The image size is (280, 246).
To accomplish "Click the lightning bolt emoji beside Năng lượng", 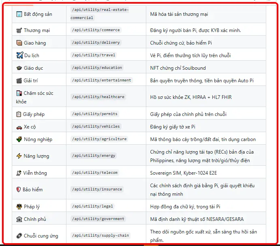I will click(x=19, y=156).
